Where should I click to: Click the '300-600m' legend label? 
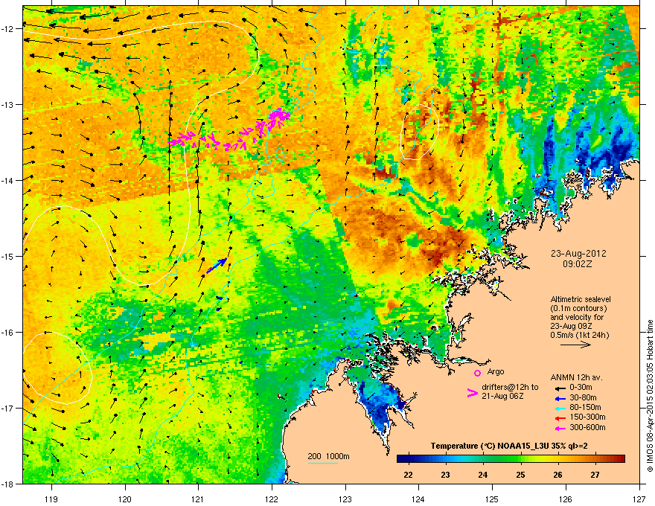[587, 428]
